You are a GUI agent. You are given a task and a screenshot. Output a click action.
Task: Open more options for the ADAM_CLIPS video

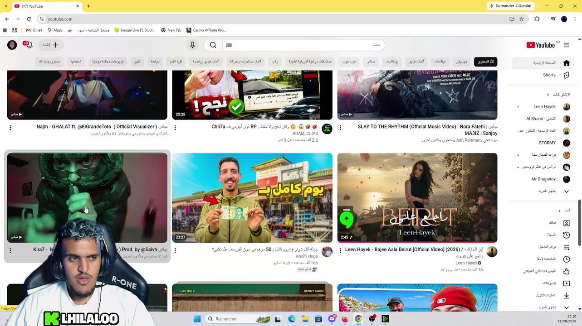click(175, 128)
